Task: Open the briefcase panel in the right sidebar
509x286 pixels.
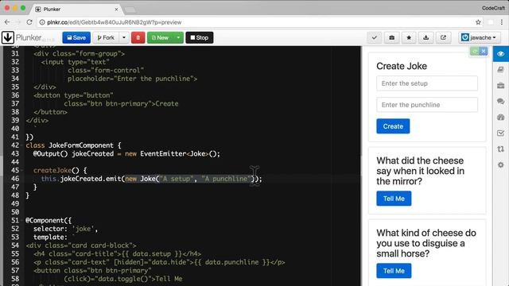Action: click(x=500, y=86)
